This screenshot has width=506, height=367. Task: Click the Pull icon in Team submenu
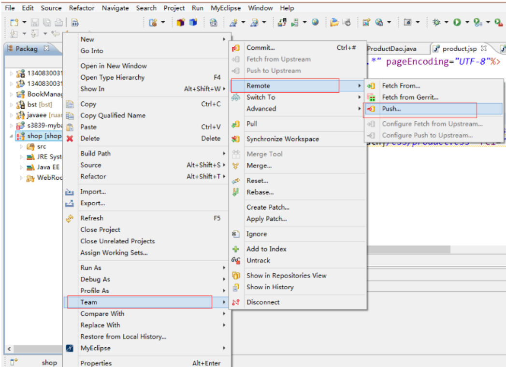pos(235,124)
